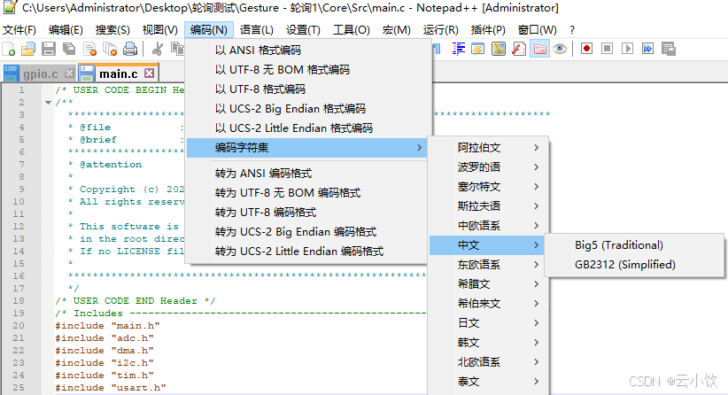The image size is (728, 395).
Task: Close the main.c tab
Action: [149, 73]
